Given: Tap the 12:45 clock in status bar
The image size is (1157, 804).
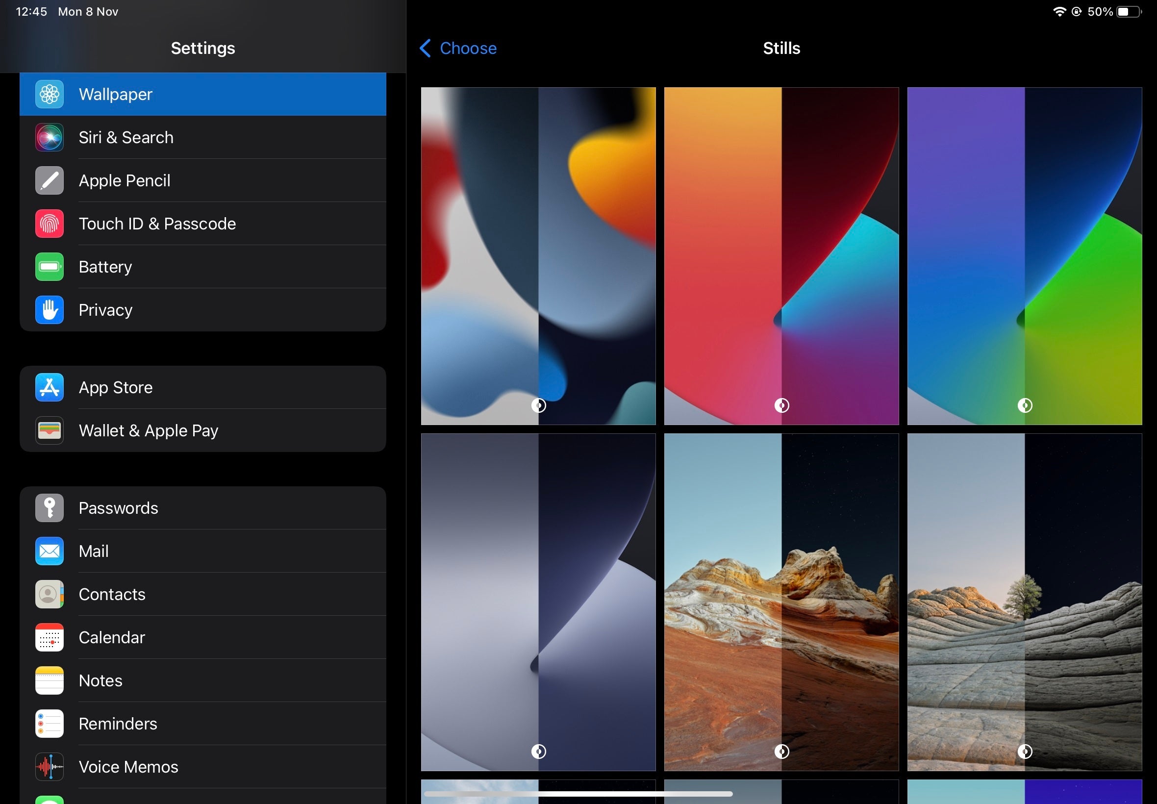Looking at the screenshot, I should (31, 12).
